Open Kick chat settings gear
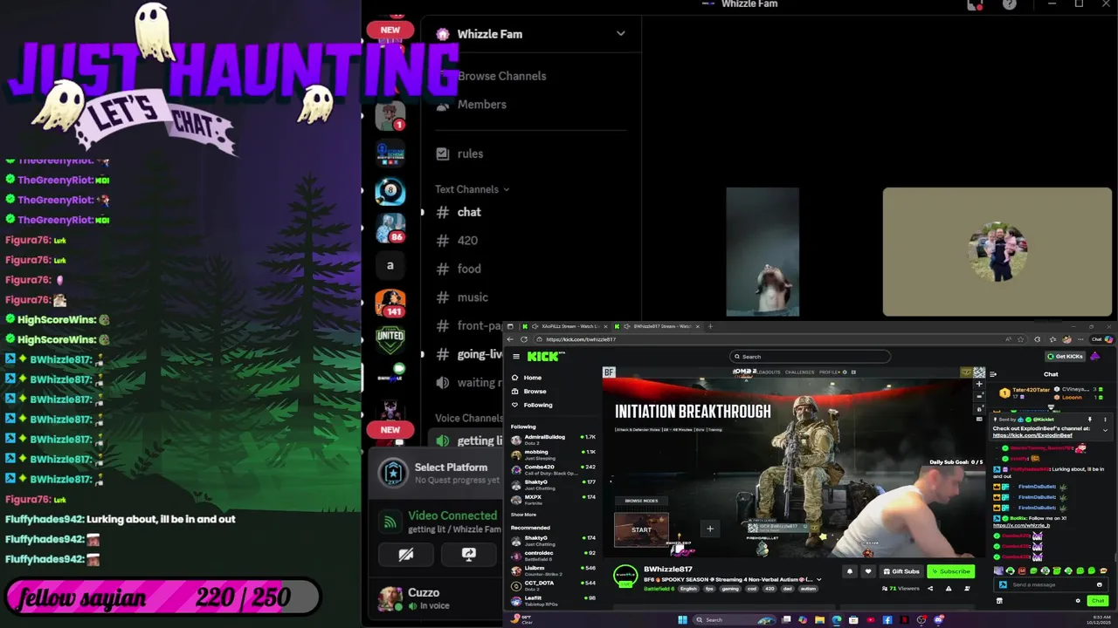 (1078, 600)
